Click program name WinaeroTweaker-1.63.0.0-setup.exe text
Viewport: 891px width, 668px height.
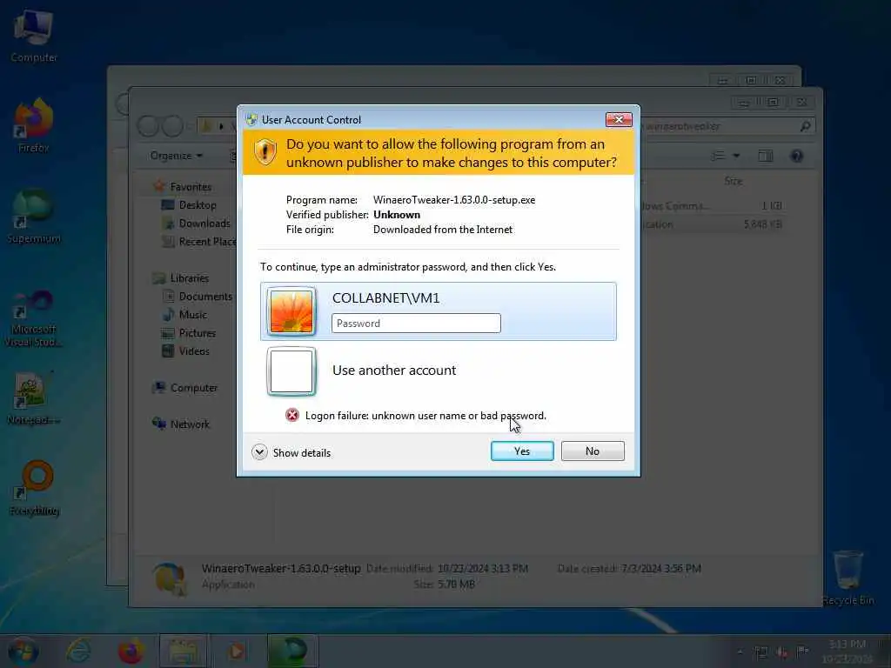454,200
